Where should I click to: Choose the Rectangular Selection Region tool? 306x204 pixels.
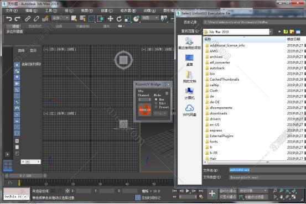[91, 19]
